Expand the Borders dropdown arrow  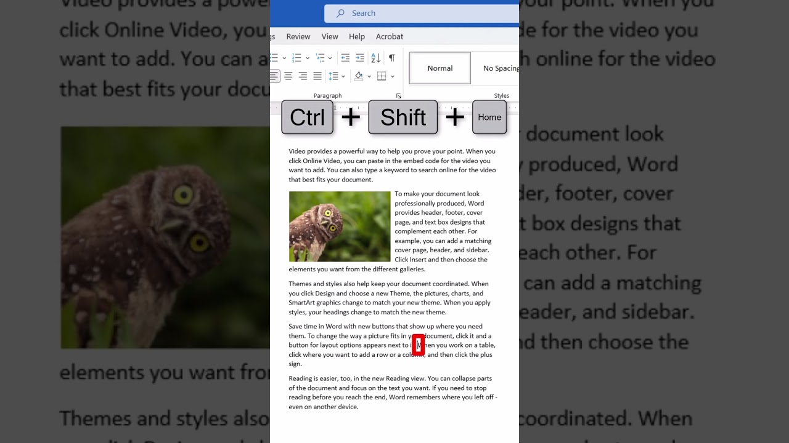[x=393, y=76]
